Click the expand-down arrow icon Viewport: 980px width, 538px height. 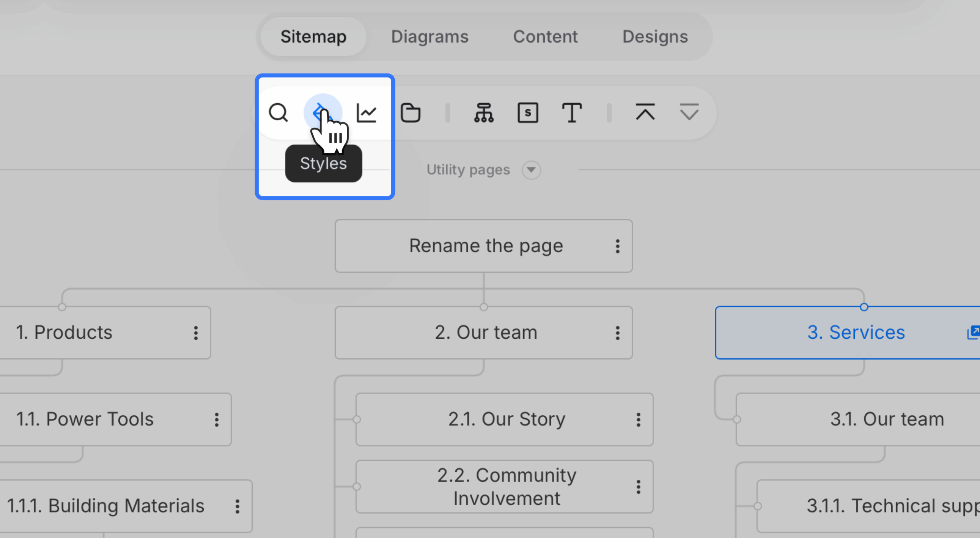point(689,112)
